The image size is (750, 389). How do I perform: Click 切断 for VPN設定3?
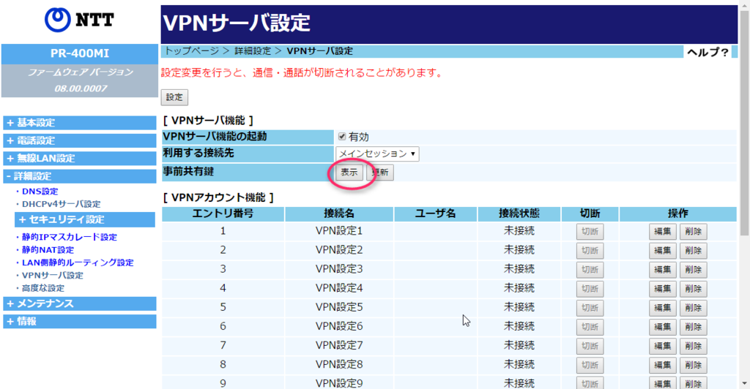590,270
